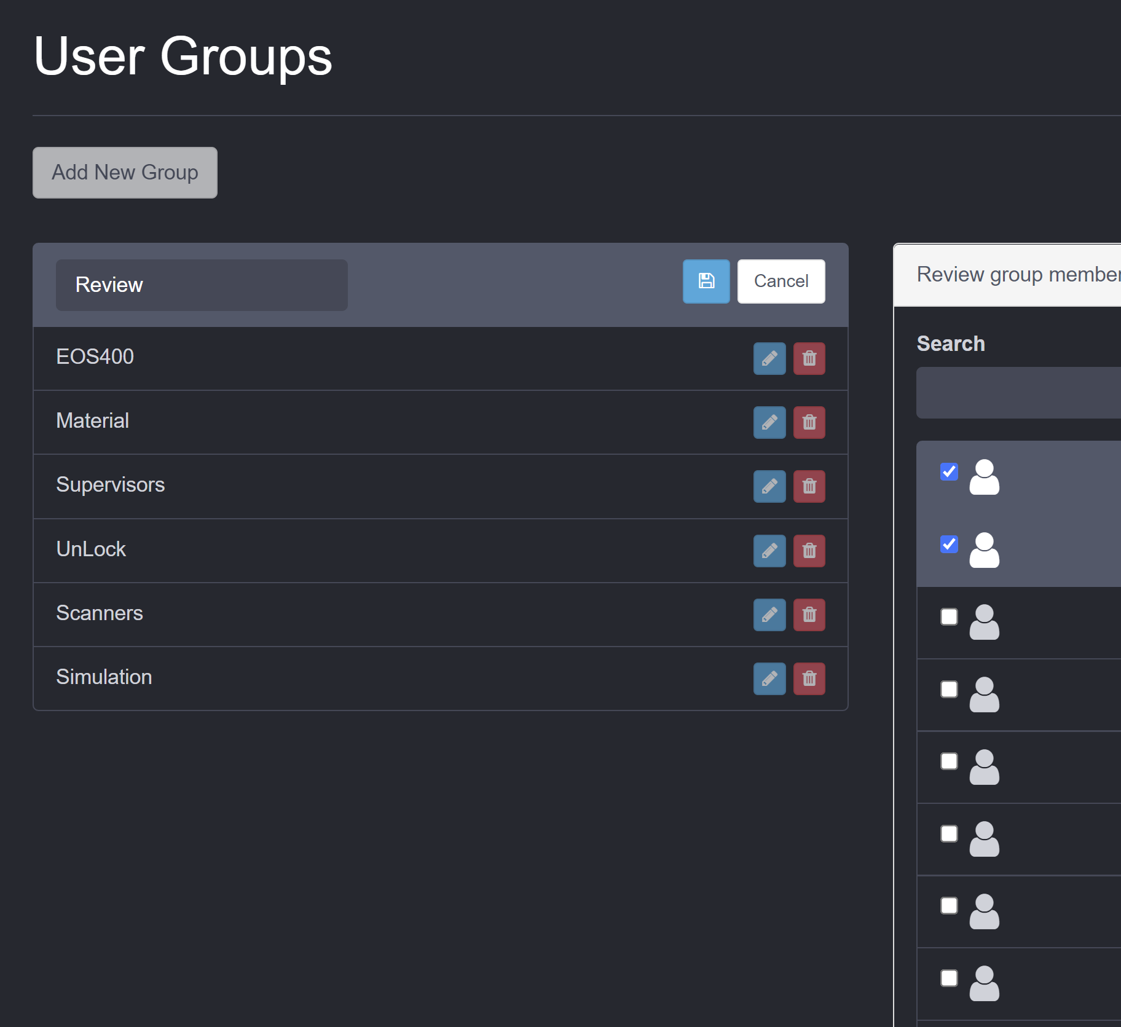1121x1027 pixels.
Task: Edit the Simulation group
Action: pyautogui.click(x=769, y=679)
